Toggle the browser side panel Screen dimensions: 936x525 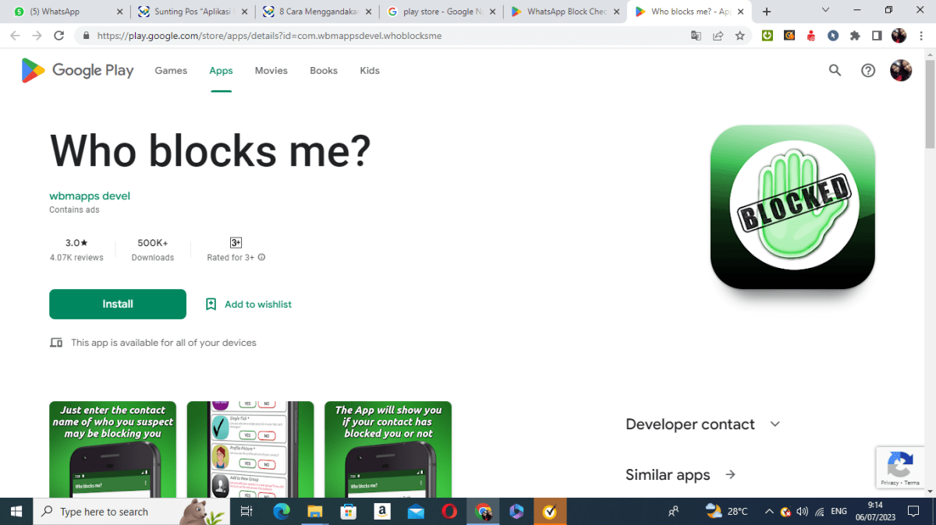coord(877,35)
